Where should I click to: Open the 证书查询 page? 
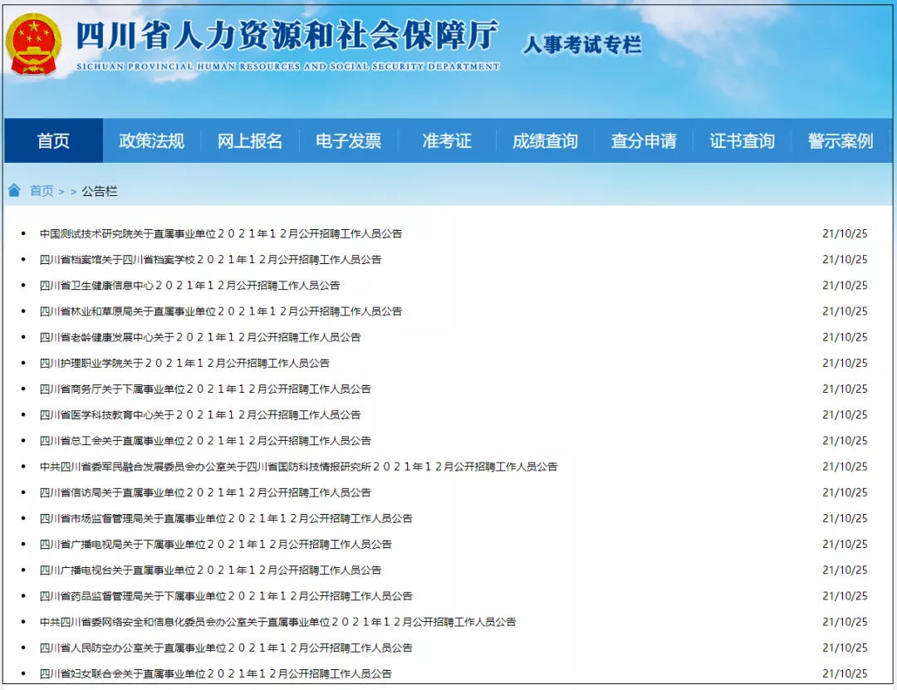(742, 141)
